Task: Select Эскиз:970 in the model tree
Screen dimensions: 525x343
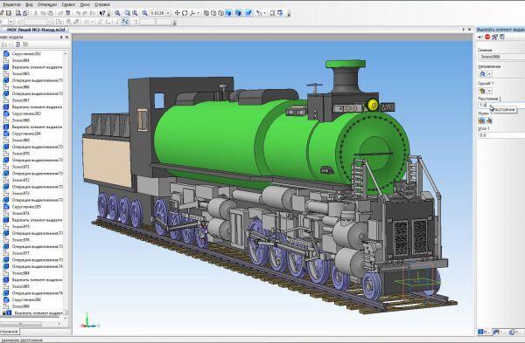Action: click(x=21, y=154)
